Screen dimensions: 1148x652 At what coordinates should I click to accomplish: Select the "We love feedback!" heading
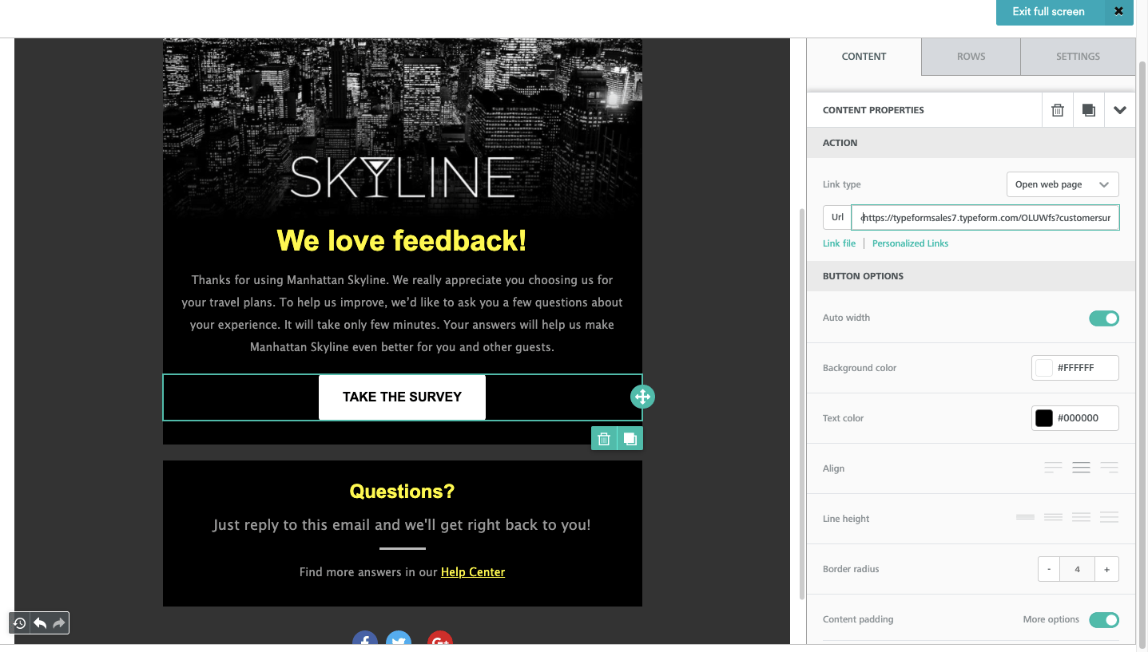(x=402, y=240)
